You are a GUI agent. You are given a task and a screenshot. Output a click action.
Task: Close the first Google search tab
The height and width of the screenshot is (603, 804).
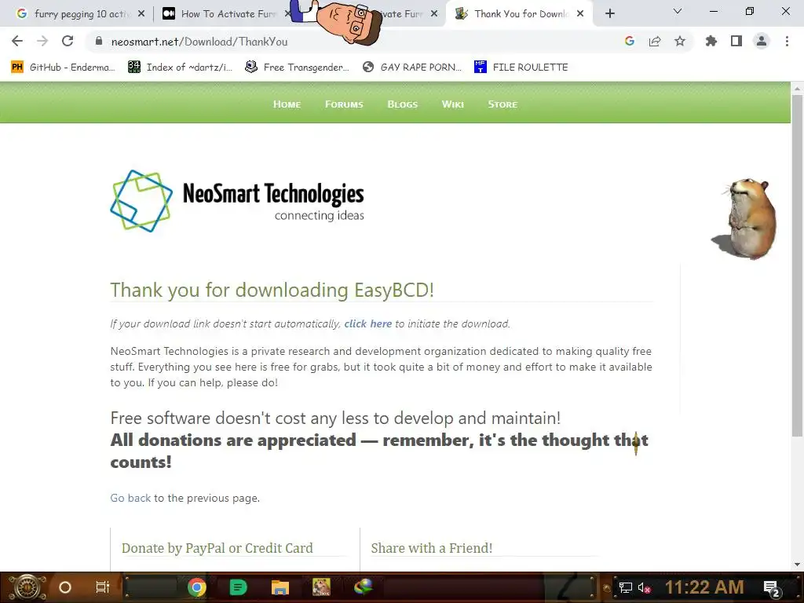141,14
